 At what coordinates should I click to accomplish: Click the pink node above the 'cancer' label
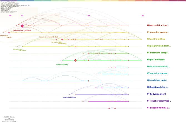click(x=9, y=33)
